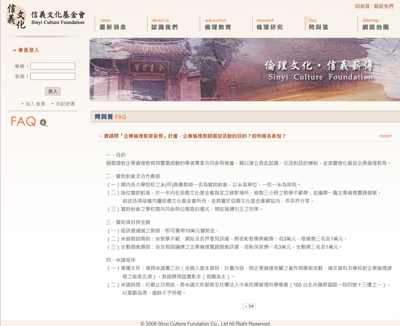
Task: Click the heading 三、贊助項目與金額
Action: 128,222
